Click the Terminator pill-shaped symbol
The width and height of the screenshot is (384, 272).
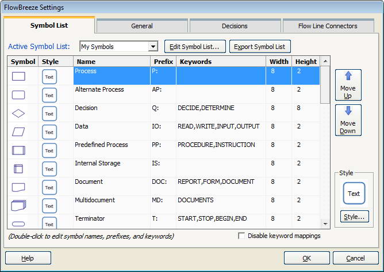coord(18,224)
